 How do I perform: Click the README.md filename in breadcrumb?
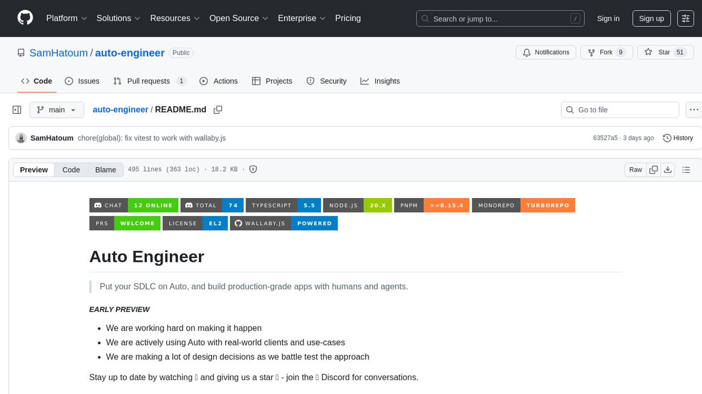pyautogui.click(x=181, y=110)
